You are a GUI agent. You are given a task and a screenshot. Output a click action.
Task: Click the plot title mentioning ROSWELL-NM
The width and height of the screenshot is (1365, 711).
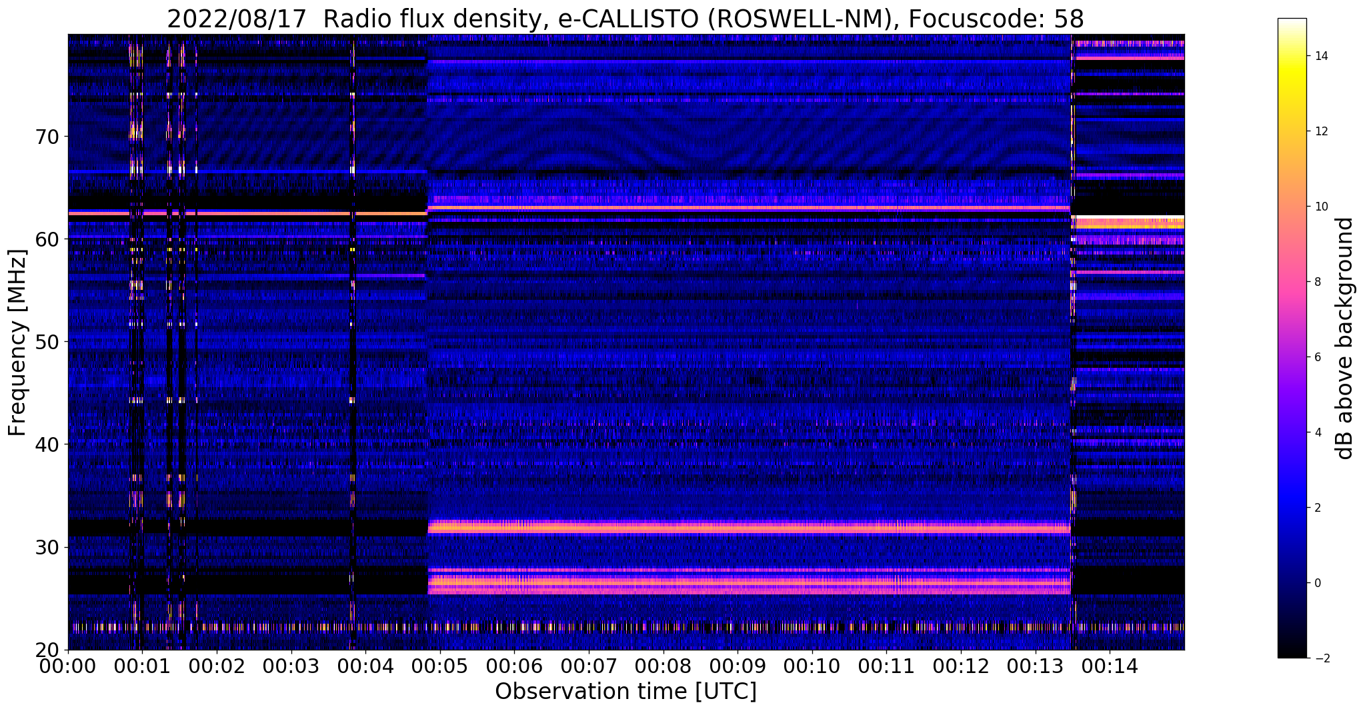pyautogui.click(x=625, y=18)
